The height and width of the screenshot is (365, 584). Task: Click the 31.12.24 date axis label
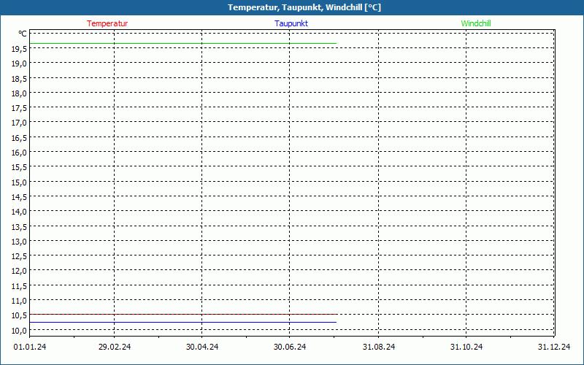(x=554, y=347)
